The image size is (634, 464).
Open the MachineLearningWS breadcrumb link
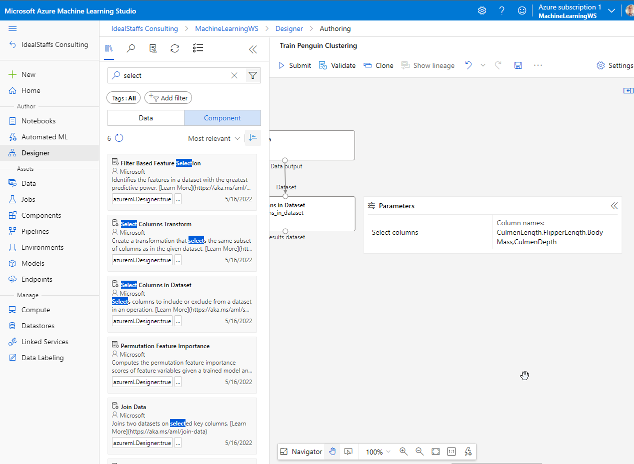click(226, 28)
